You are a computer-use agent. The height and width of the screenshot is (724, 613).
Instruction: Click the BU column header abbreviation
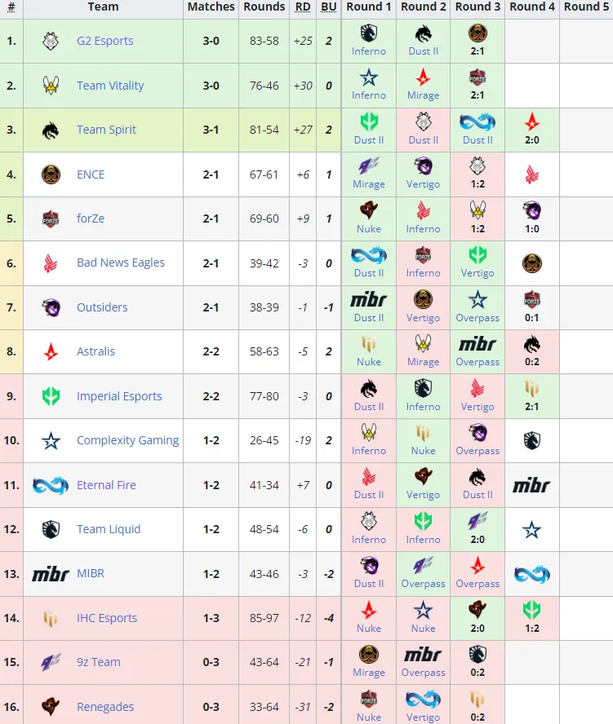pos(329,7)
